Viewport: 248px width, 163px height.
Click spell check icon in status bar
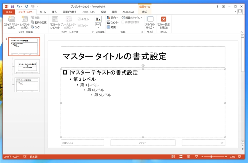25,157
